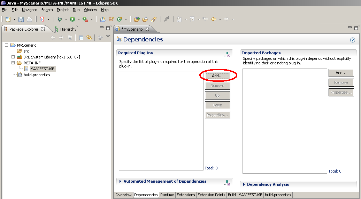Image resolution: width=361 pixels, height=199 pixels.
Task: Open the New Java Class dropdown arrow
Action: click(x=126, y=19)
